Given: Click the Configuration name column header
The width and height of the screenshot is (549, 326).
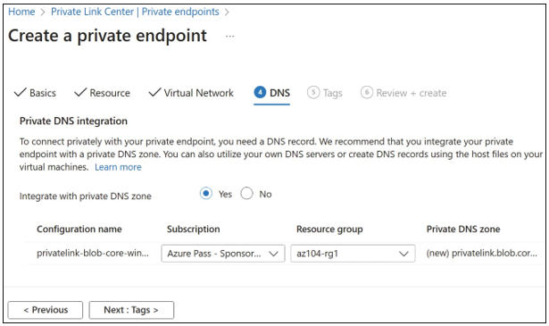Looking at the screenshot, I should (79, 229).
